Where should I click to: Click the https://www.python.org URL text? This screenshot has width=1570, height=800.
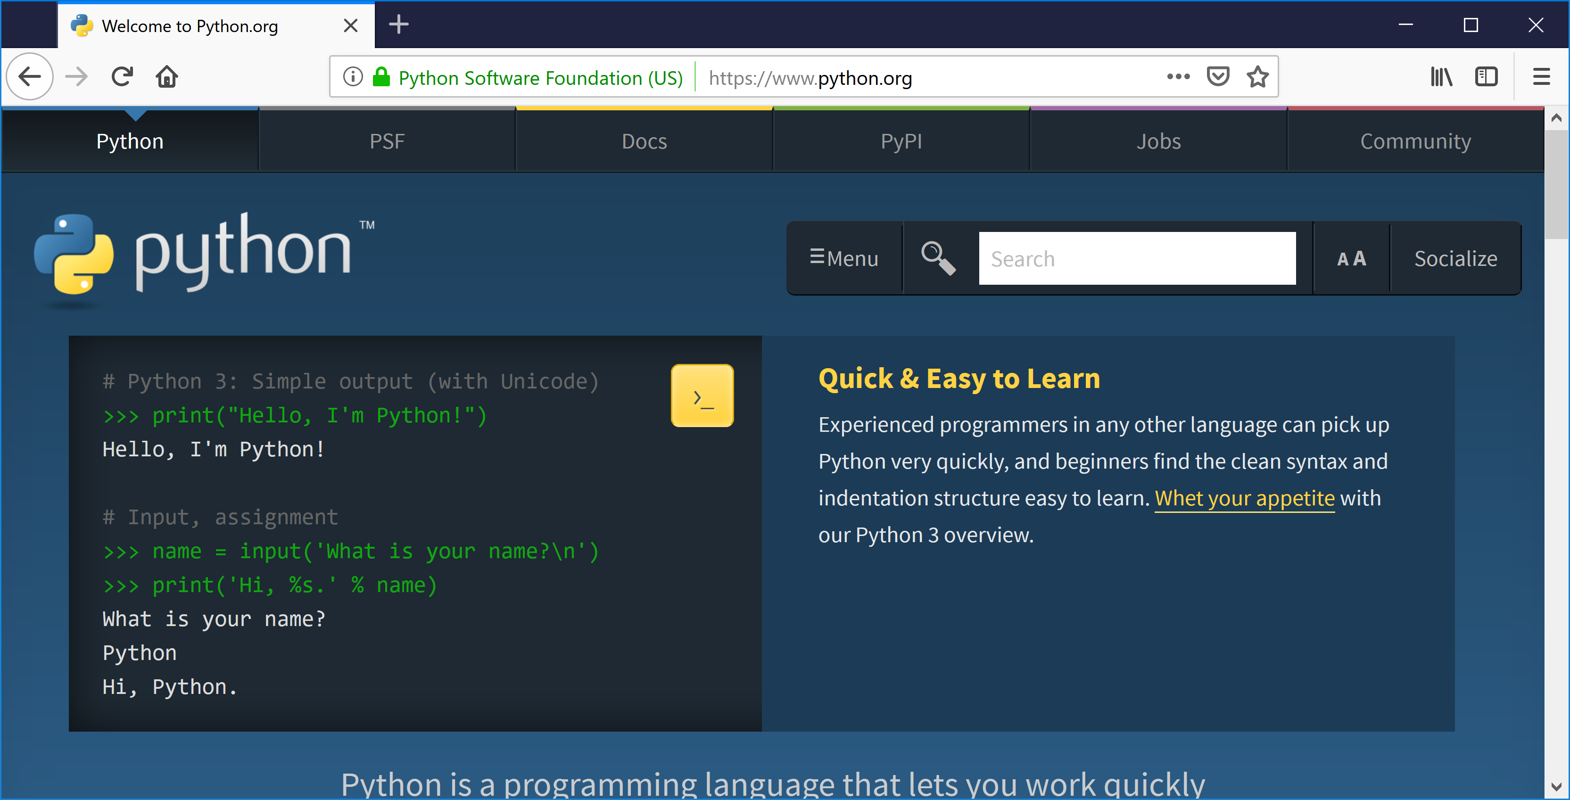(810, 78)
